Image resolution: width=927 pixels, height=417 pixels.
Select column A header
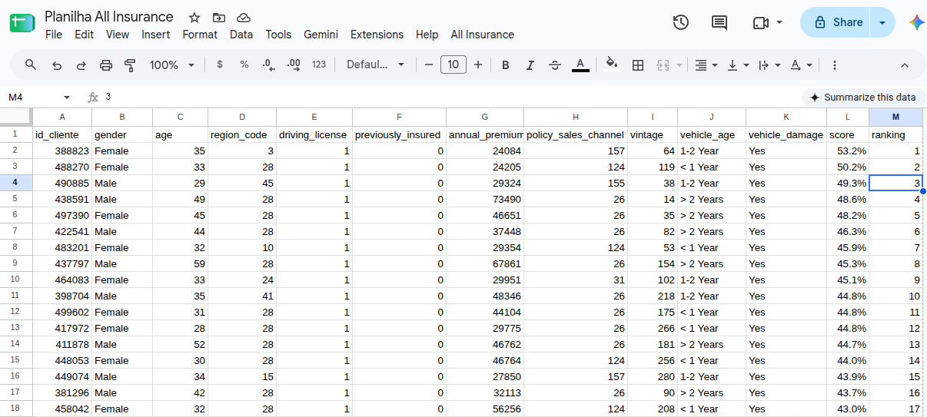(x=62, y=117)
